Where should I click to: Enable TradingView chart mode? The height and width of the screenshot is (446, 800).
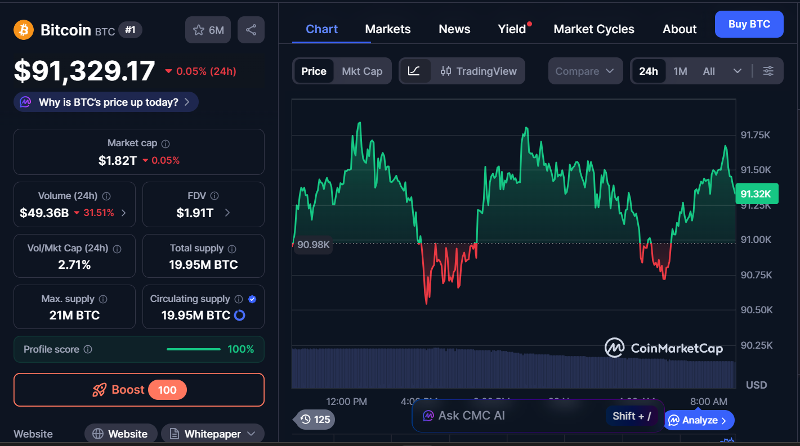(479, 71)
